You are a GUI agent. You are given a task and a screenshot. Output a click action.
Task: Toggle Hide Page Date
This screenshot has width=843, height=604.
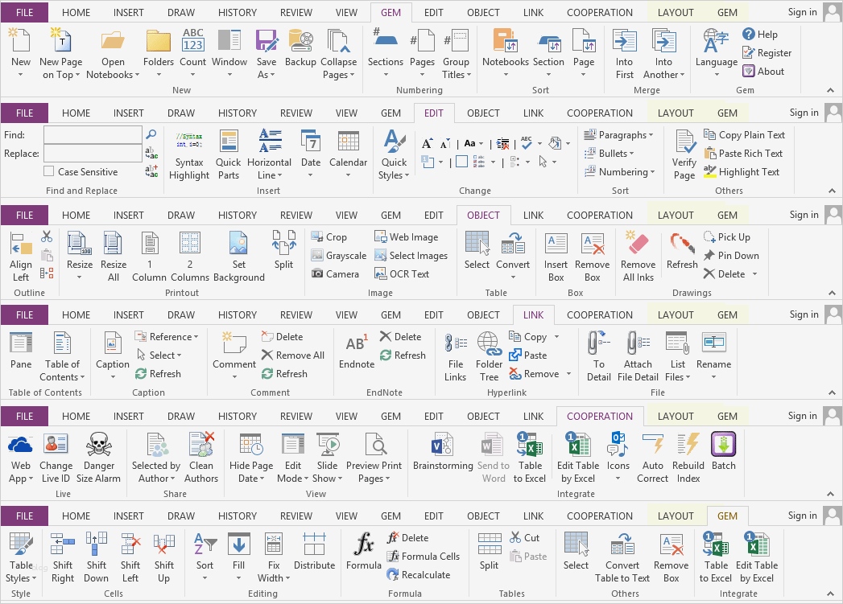(x=250, y=456)
